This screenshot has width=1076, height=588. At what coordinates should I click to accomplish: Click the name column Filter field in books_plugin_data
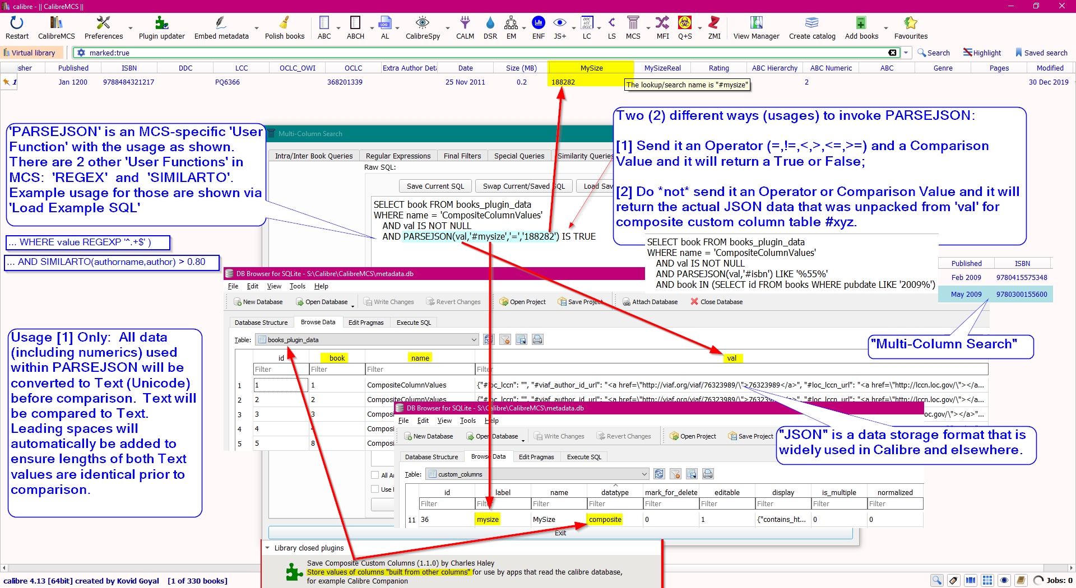(x=420, y=370)
